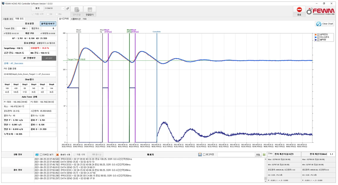Click the red X 메세지 삭제 button
This screenshot has height=185, width=338.
coord(64,155)
